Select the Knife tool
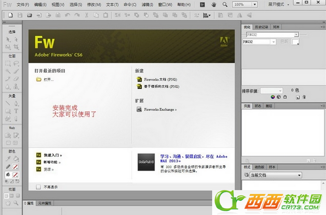The image size is (326, 215). [x=16, y=119]
